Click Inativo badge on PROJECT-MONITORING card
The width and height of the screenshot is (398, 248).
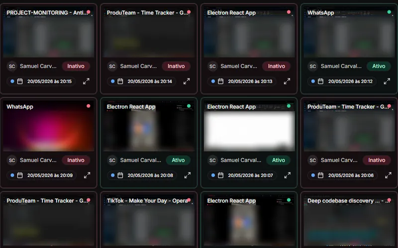76,66
